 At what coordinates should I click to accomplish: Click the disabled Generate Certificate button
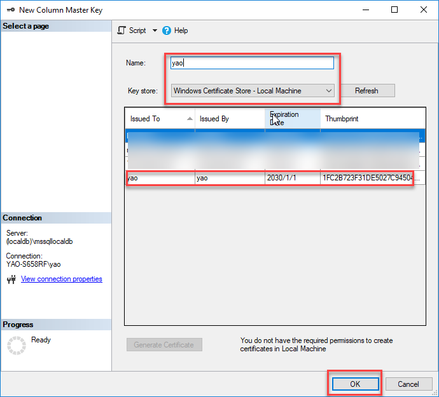[164, 345]
